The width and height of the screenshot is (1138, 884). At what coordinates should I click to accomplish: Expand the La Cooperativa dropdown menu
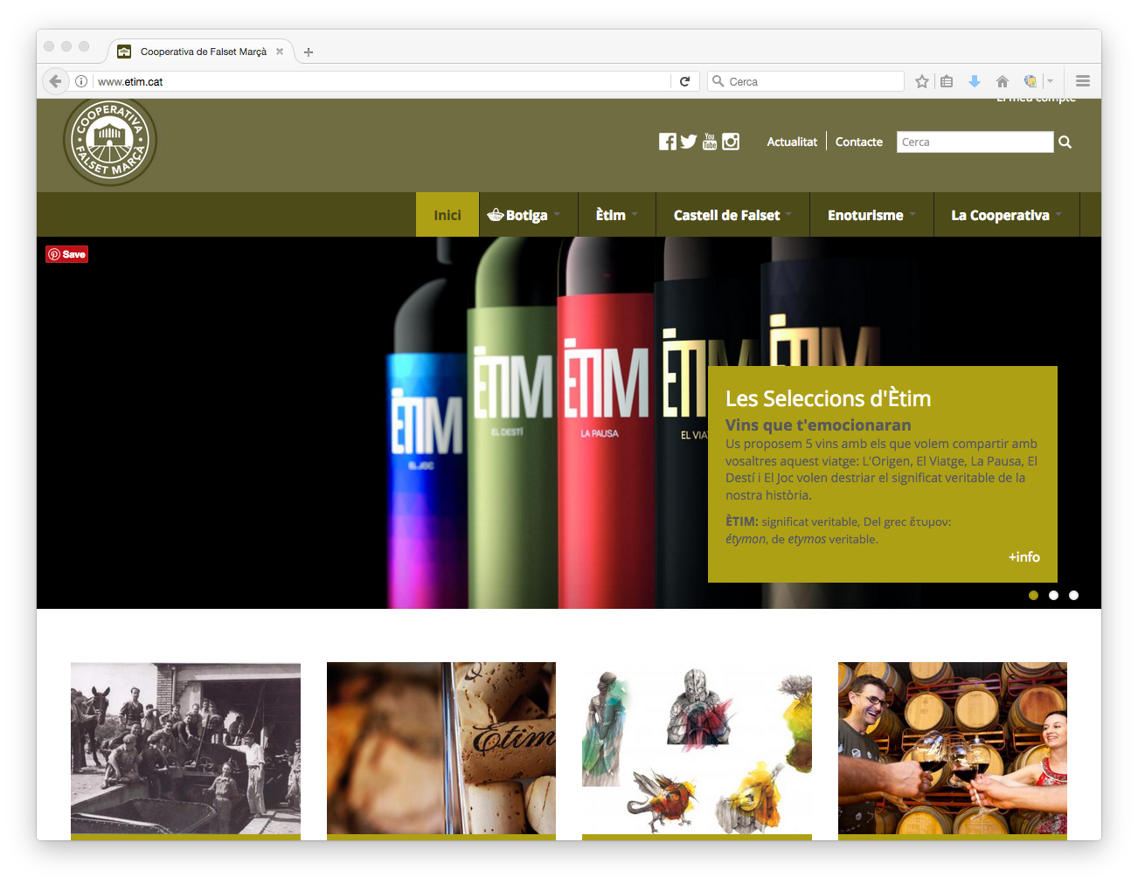(1005, 215)
